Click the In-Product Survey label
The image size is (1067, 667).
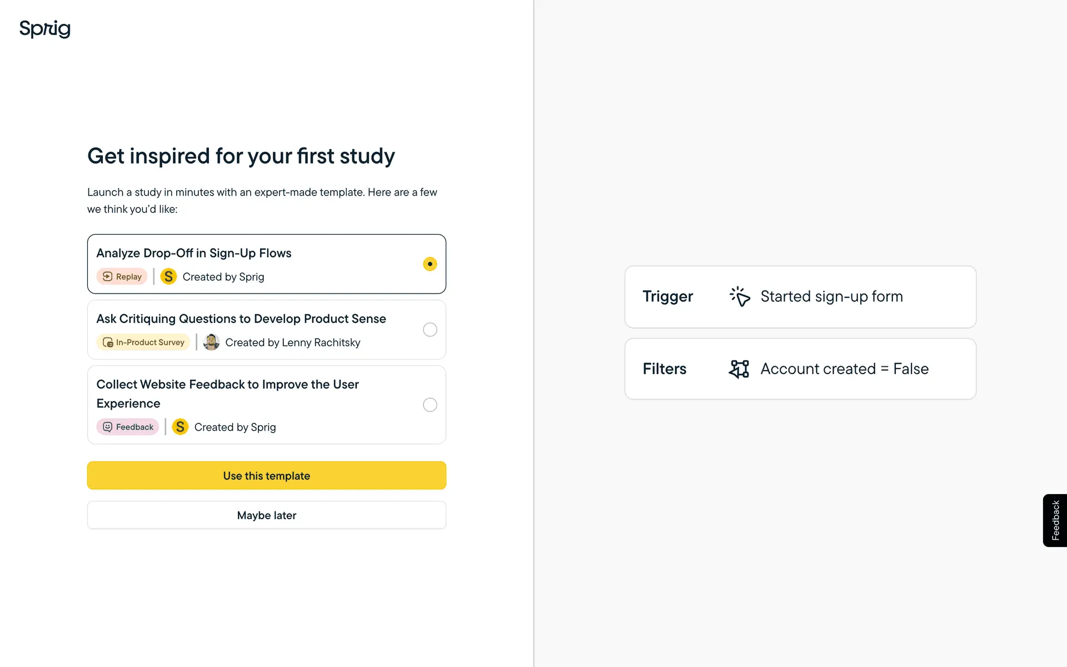[150, 342]
